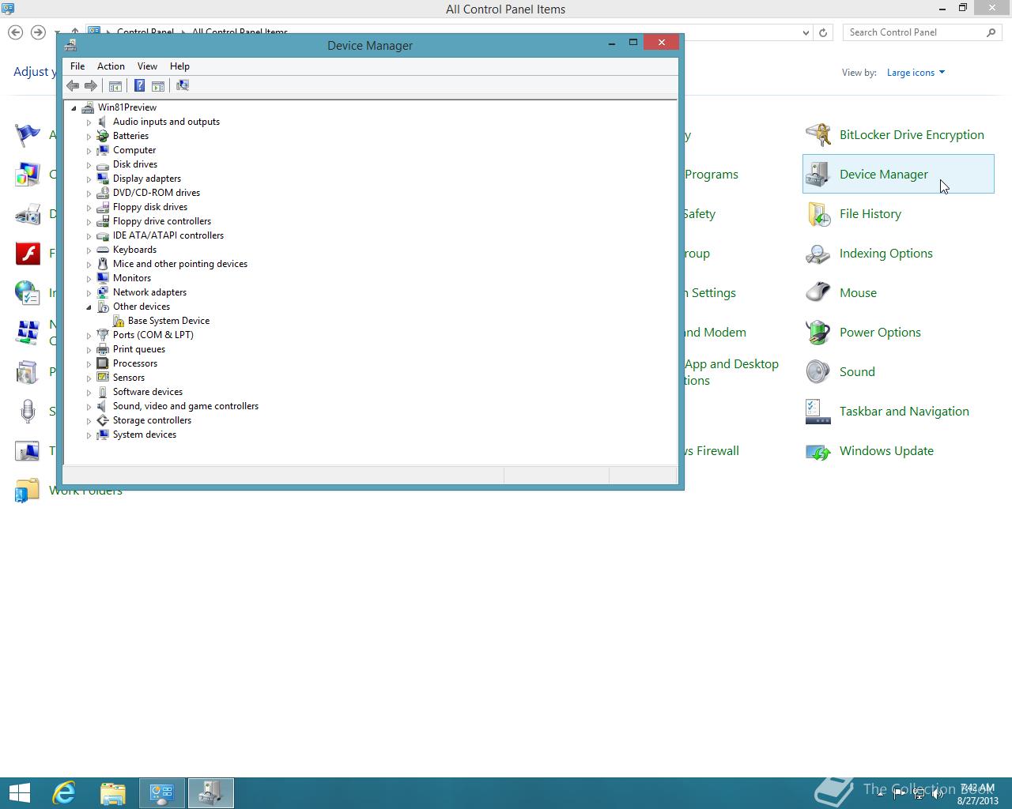This screenshot has height=809, width=1012.
Task: Expand Disk drives node
Action: click(89, 165)
